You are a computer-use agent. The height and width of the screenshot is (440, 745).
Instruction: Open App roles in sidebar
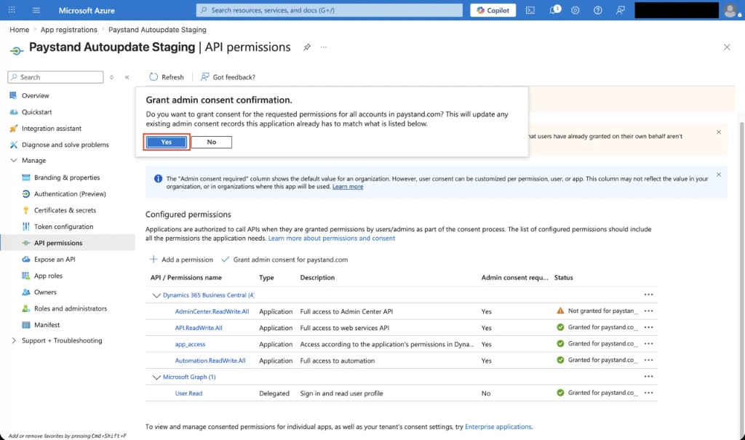coord(48,276)
